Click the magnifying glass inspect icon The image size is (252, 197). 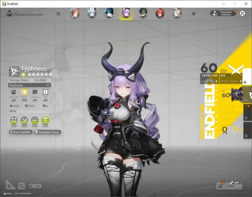click(x=21, y=186)
